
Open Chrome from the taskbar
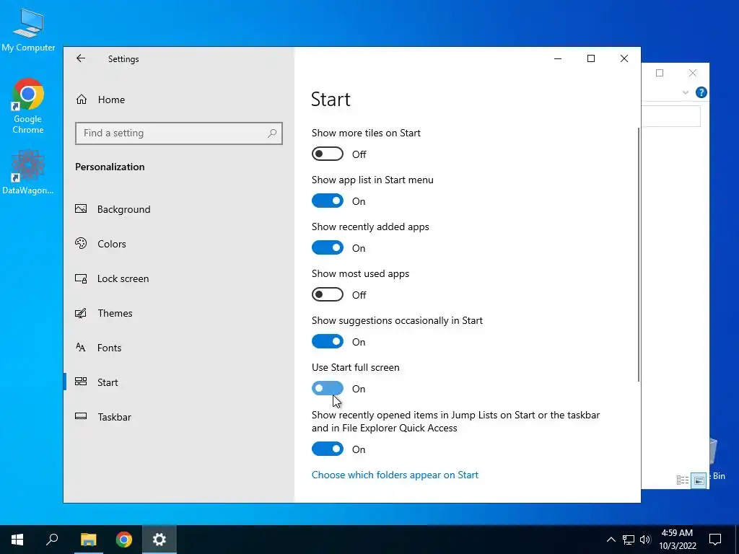tap(124, 540)
